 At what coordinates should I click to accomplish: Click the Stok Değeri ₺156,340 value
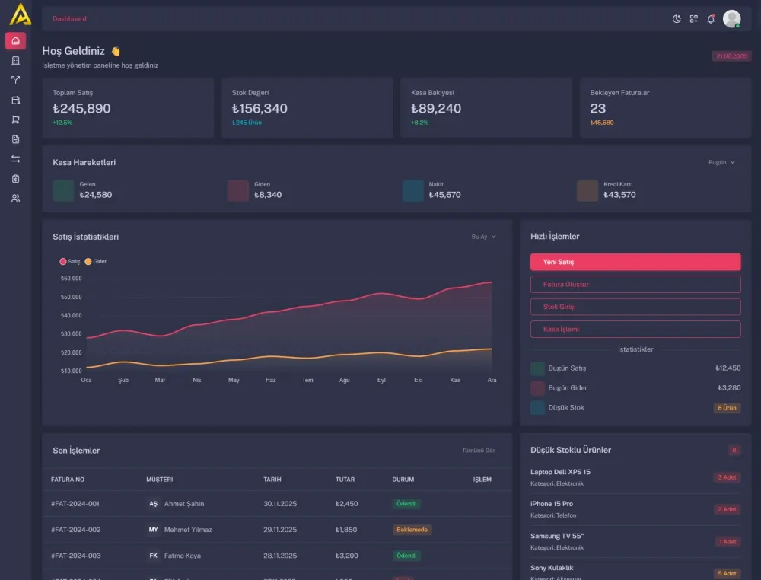pyautogui.click(x=260, y=108)
